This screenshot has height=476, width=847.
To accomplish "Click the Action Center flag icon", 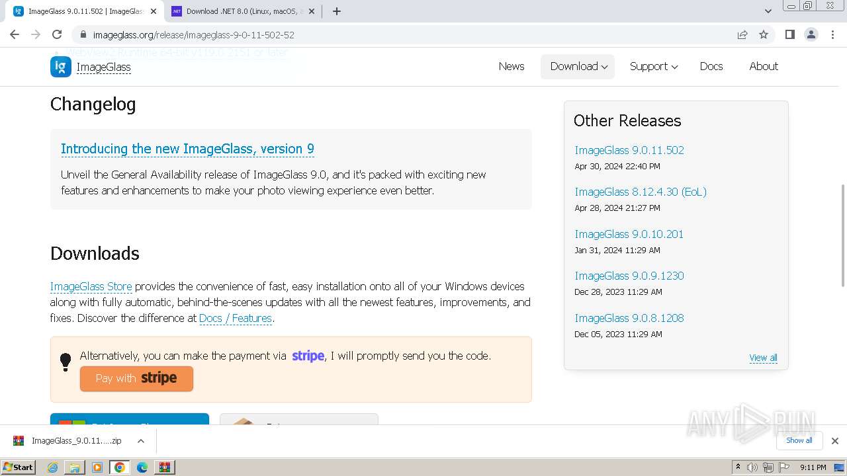I will pyautogui.click(x=784, y=467).
